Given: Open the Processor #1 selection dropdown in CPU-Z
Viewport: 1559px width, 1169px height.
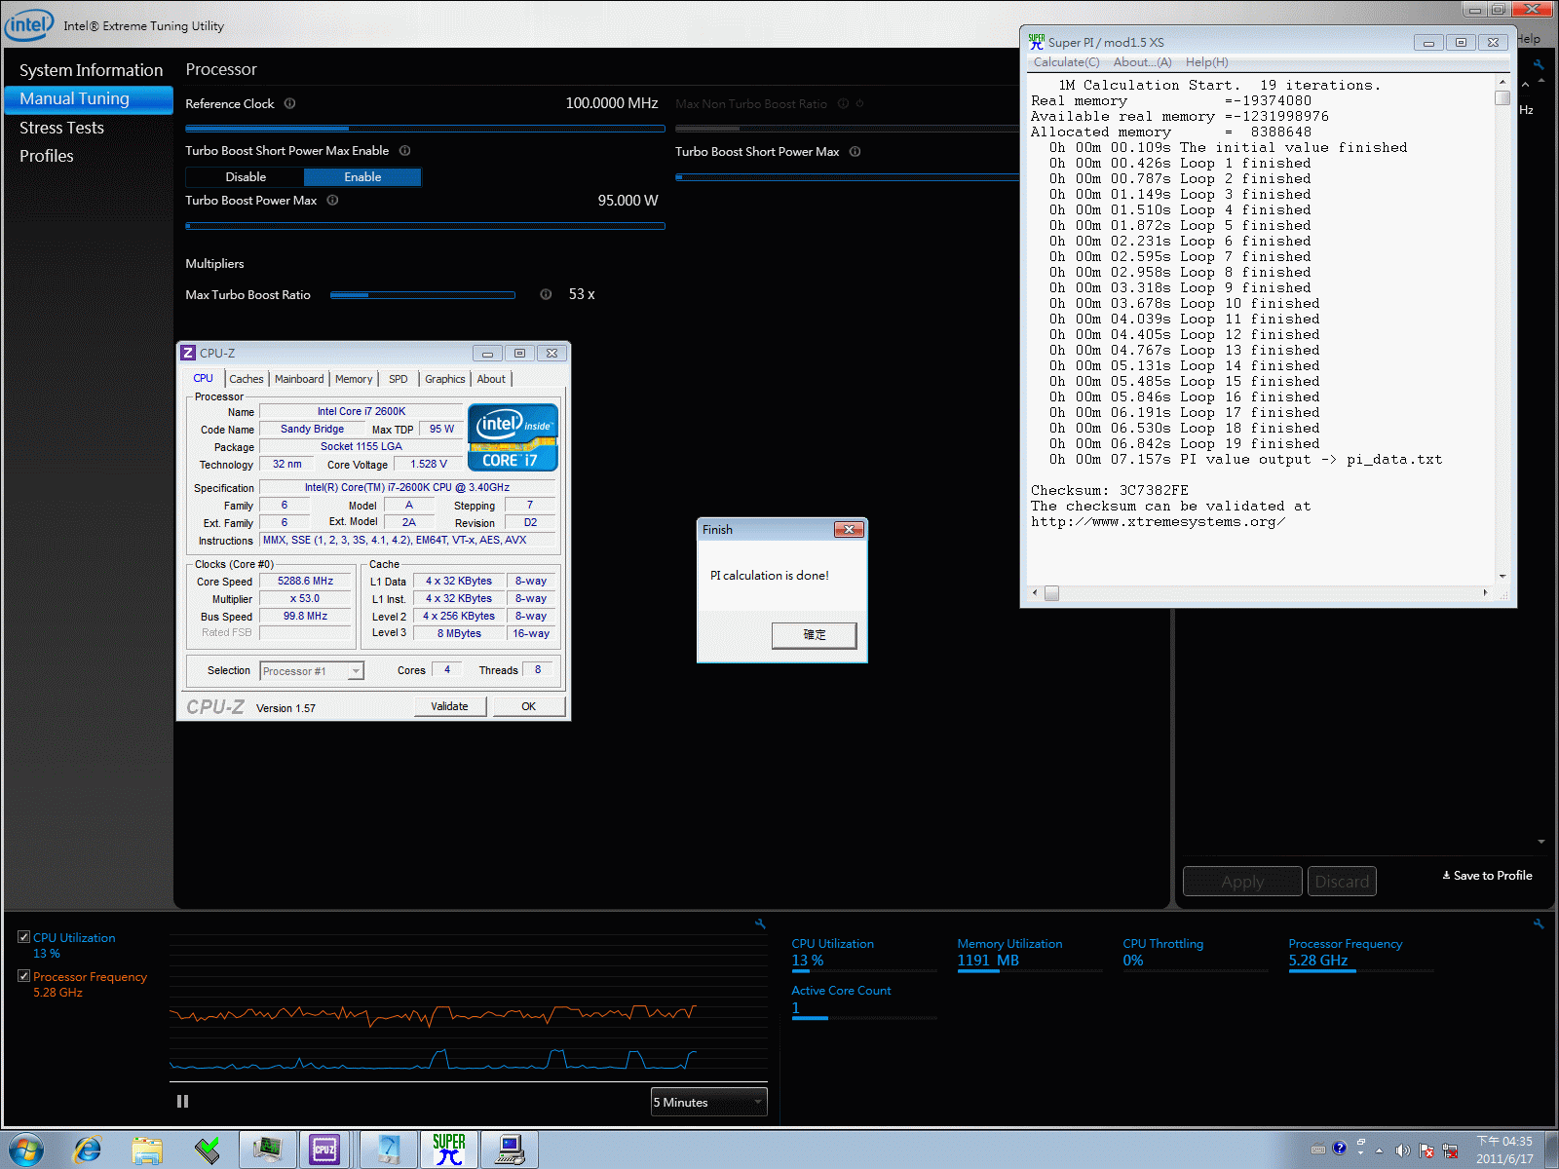Looking at the screenshot, I should [x=312, y=671].
